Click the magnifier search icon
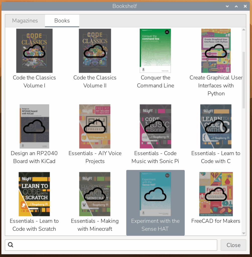The height and width of the screenshot is (257, 252). [11, 245]
